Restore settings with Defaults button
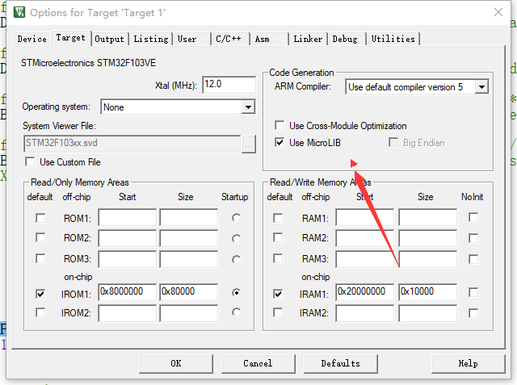517x385 pixels. (340, 363)
